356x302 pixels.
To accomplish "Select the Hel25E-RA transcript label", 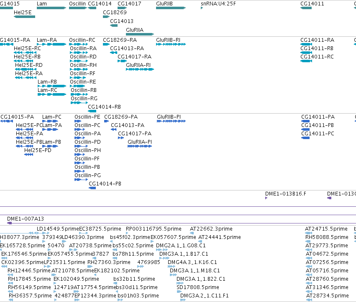I will [29, 74].
